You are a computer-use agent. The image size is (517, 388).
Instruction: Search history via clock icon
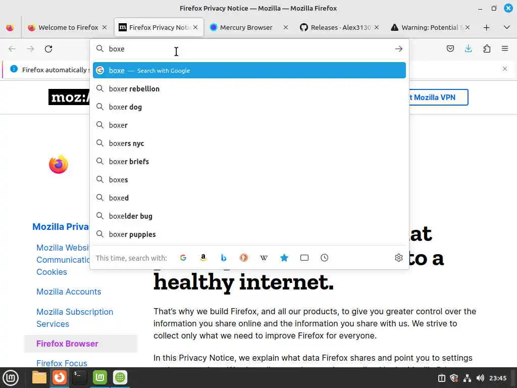point(325,258)
